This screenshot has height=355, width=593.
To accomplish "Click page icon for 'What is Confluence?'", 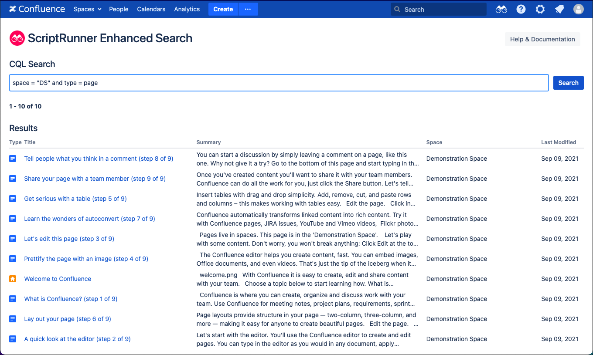I will click(x=13, y=299).
